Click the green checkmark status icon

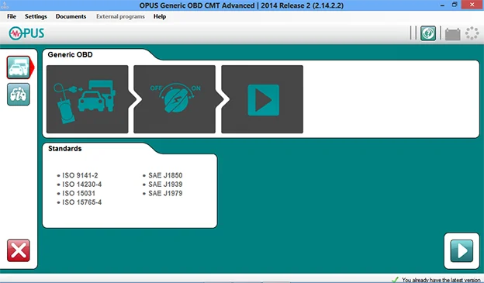[x=395, y=280]
